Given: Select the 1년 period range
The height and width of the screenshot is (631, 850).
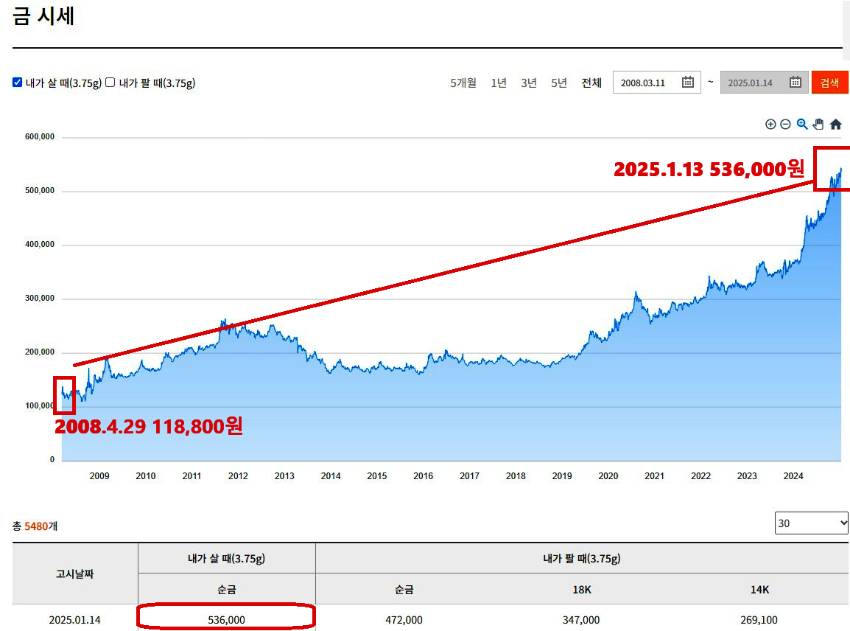Looking at the screenshot, I should click(x=499, y=83).
